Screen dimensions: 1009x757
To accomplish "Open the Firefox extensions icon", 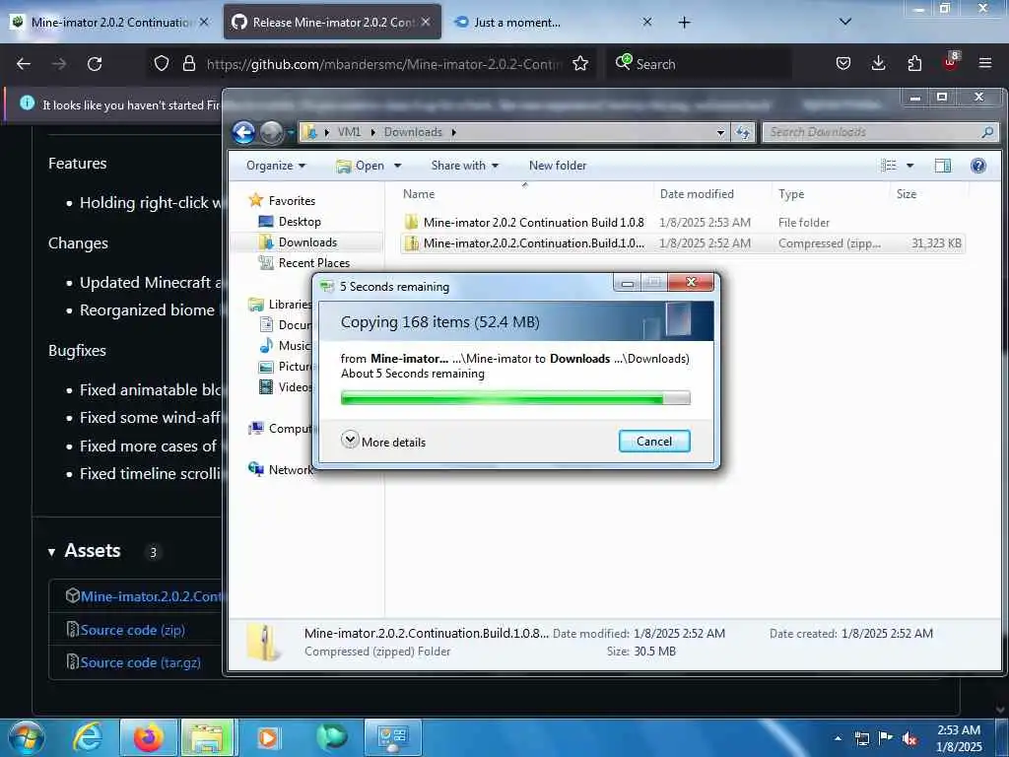I will pyautogui.click(x=914, y=64).
